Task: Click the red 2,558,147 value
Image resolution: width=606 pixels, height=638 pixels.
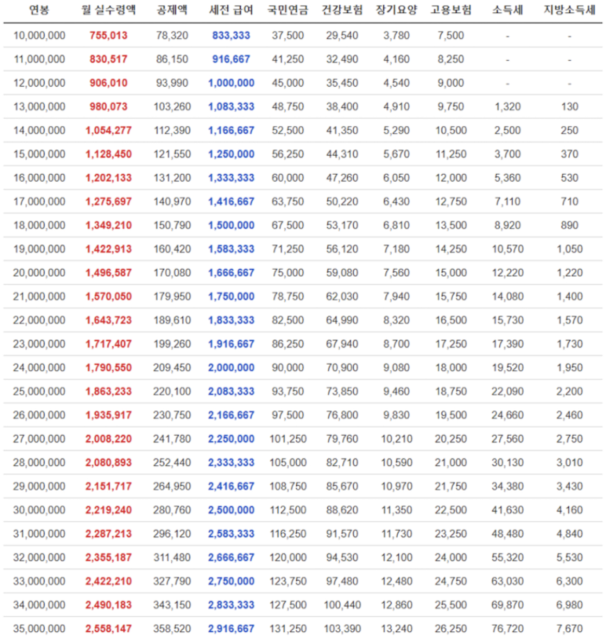Action: 108,629
